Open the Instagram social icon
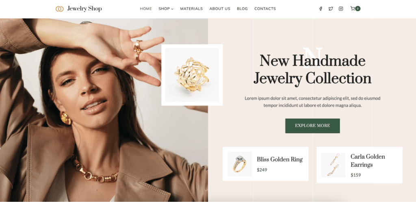This screenshot has width=416, height=202. (341, 9)
